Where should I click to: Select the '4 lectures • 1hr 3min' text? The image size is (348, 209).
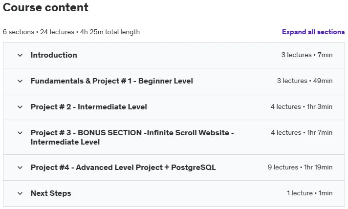(302, 106)
